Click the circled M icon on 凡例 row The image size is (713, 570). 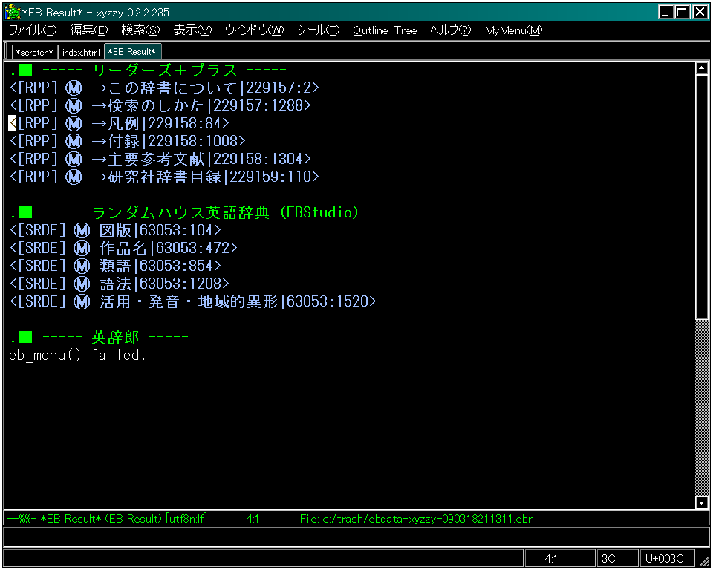(74, 123)
